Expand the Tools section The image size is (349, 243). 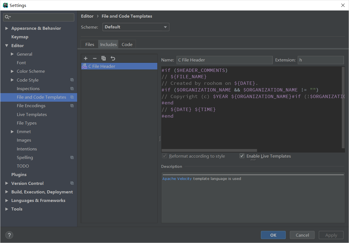click(x=7, y=209)
